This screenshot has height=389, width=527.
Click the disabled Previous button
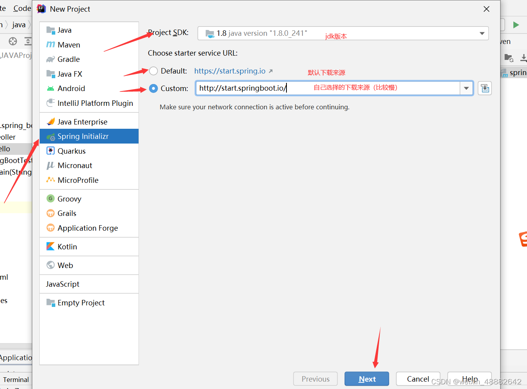315,379
